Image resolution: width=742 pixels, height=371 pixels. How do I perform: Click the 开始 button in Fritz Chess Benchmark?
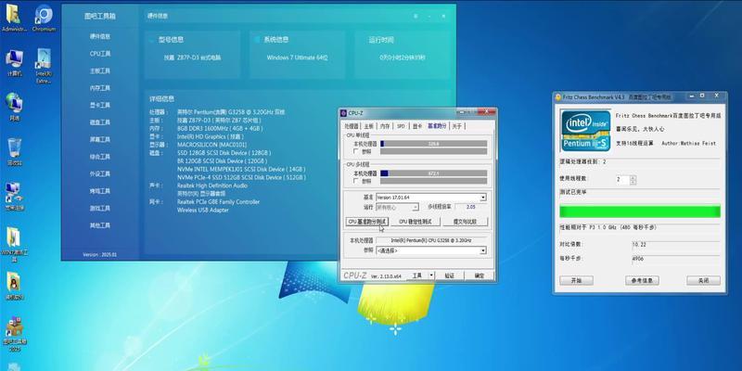point(576,280)
